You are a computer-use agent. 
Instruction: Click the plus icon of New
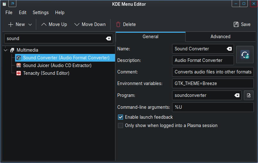(11, 25)
